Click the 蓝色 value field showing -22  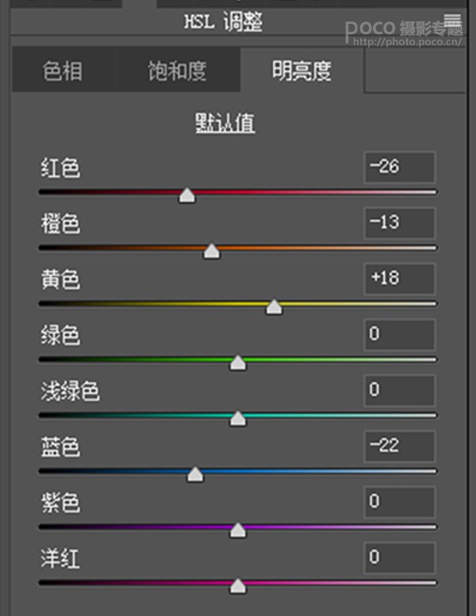pyautogui.click(x=400, y=446)
